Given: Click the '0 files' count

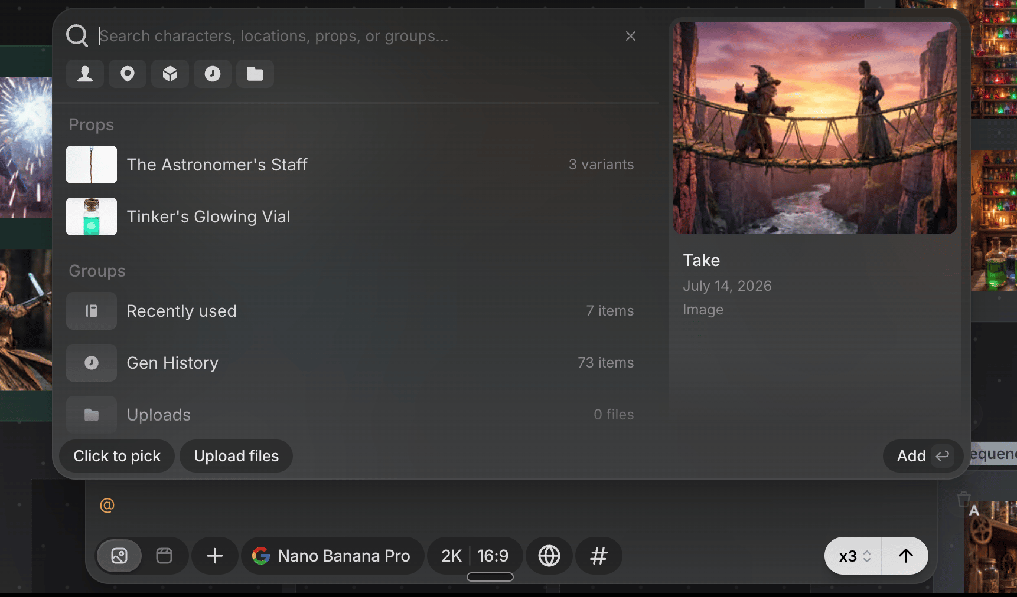Looking at the screenshot, I should coord(614,415).
